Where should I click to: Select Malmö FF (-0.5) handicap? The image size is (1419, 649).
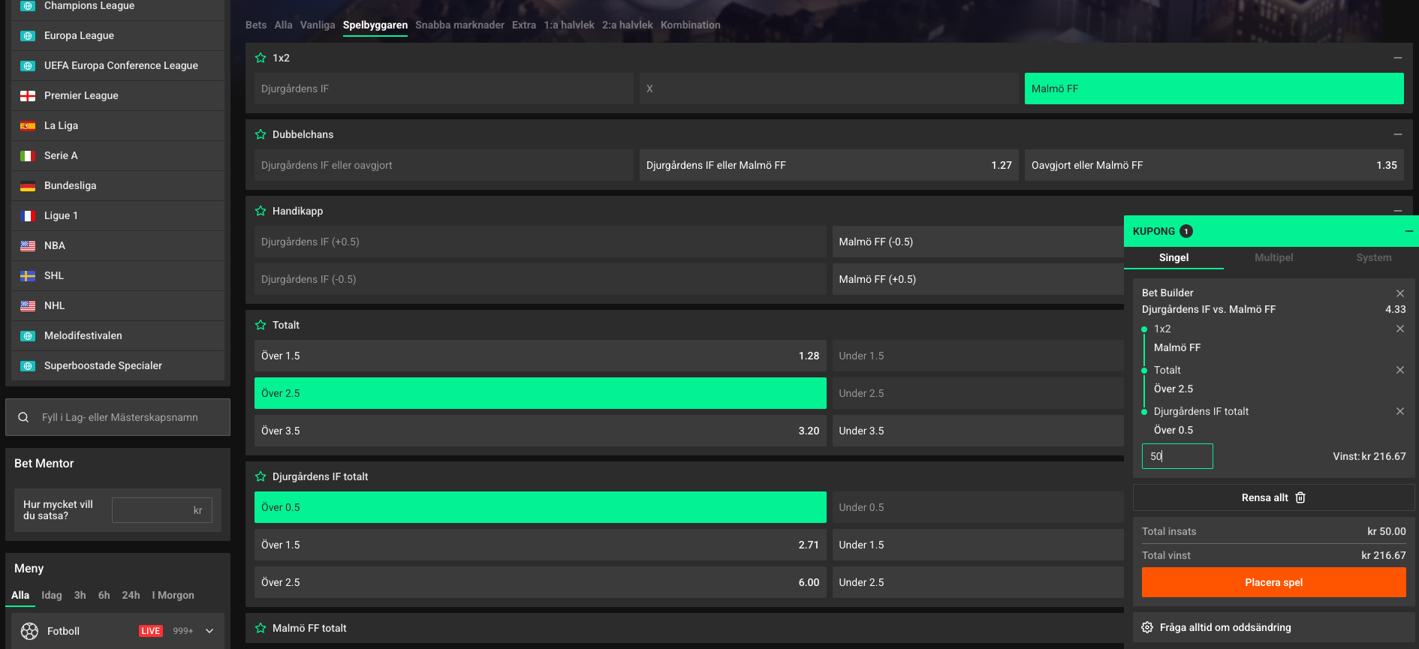point(978,242)
